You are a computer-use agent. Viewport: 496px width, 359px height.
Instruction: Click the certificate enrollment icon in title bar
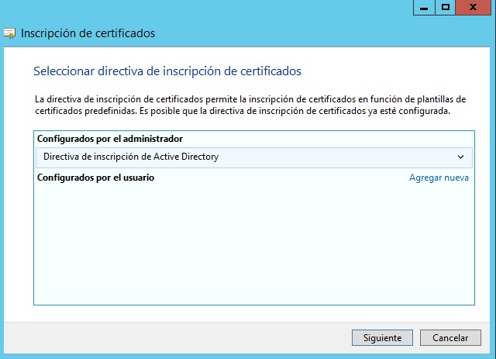(x=10, y=33)
